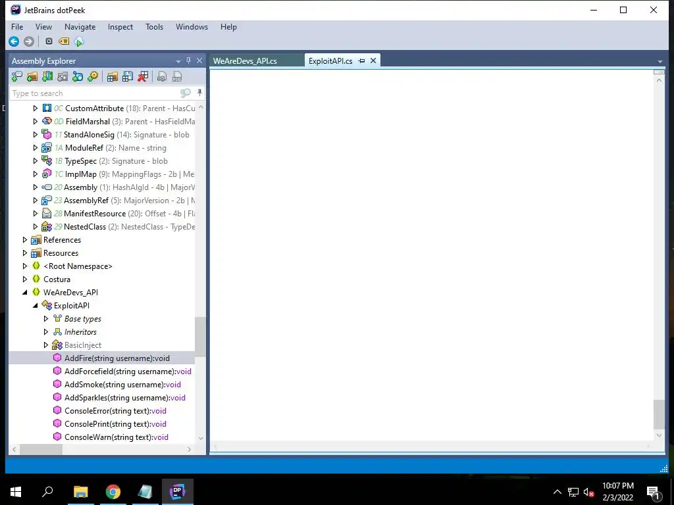Select the ExploitAPI.cs tab
The width and height of the screenshot is (674, 505).
pyautogui.click(x=330, y=61)
